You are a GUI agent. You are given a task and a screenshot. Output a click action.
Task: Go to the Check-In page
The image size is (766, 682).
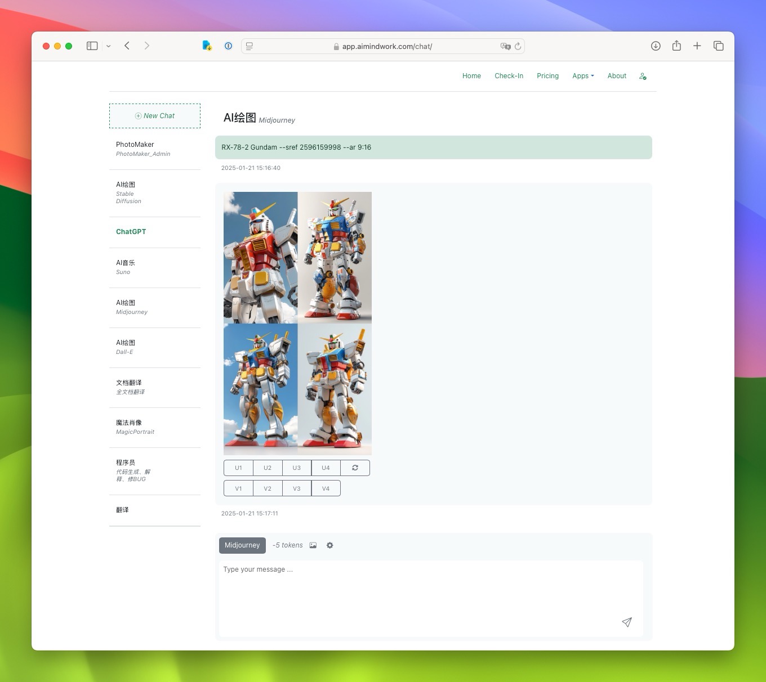coord(509,76)
